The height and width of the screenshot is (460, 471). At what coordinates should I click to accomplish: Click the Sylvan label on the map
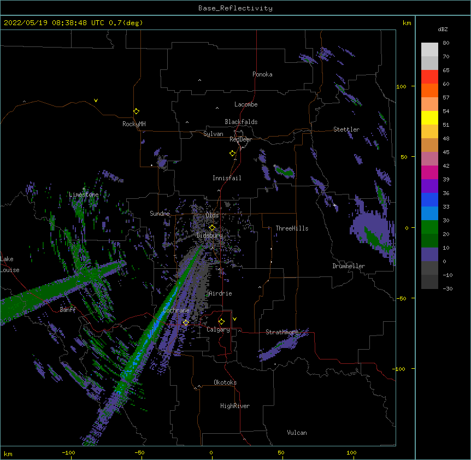[x=213, y=134]
